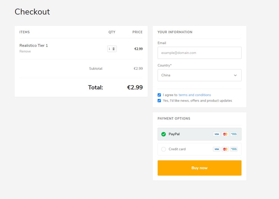Click American Express icon in PayPal row
This screenshot has width=279, height=199.
(234, 134)
